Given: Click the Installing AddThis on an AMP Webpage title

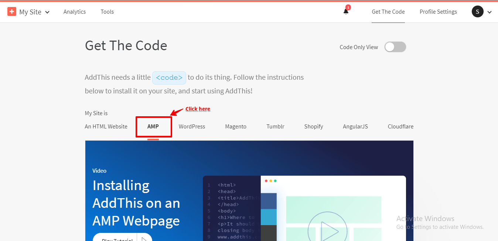Looking at the screenshot, I should point(136,203).
